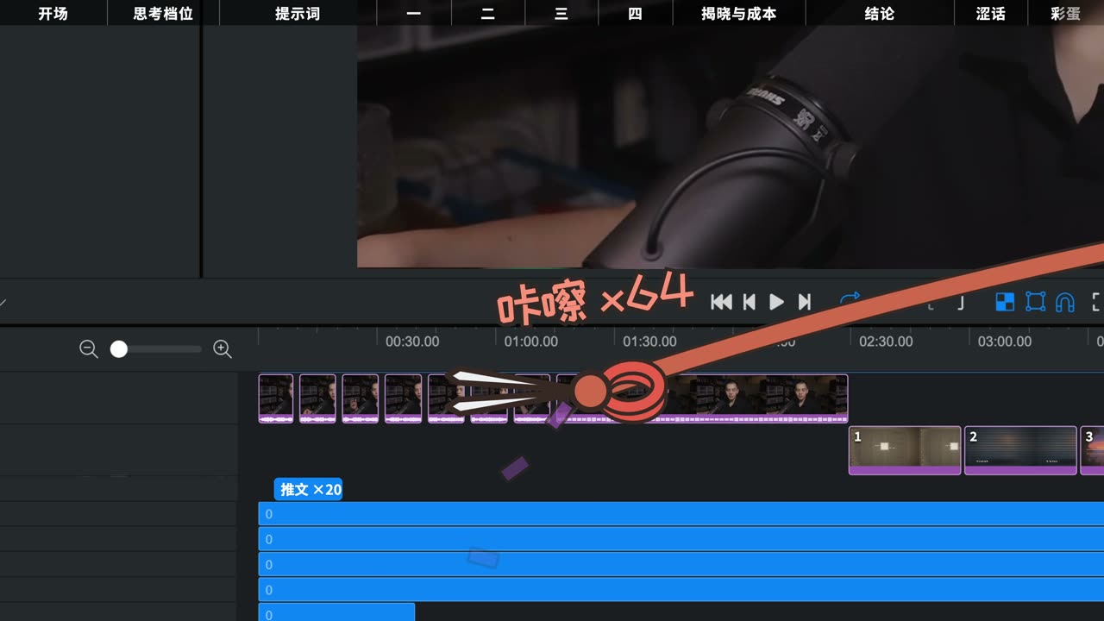Image resolution: width=1104 pixels, height=621 pixels.
Task: Switch to chapter tab 四
Action: [636, 13]
